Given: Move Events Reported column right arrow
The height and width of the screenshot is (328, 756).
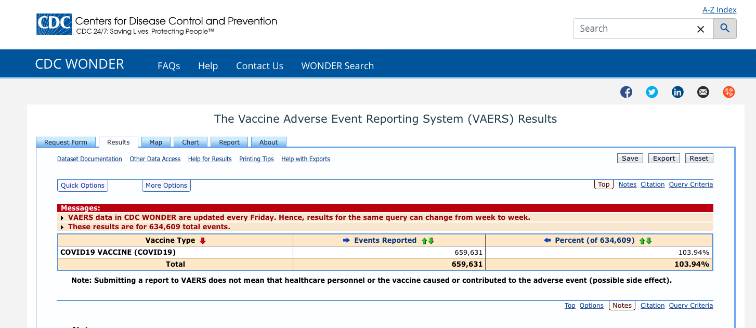Looking at the screenshot, I should (x=347, y=240).
